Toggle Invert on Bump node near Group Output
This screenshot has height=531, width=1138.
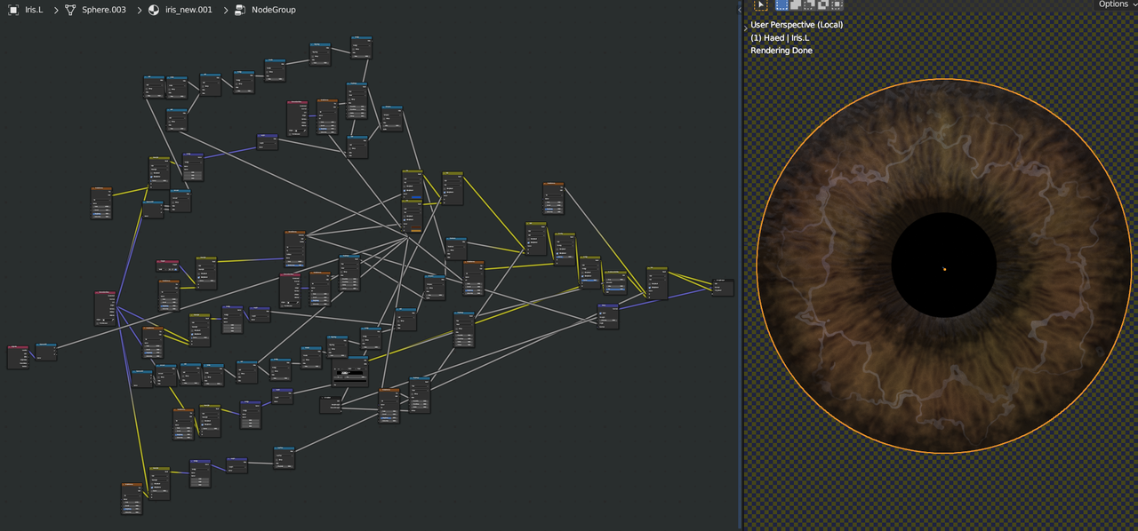[602, 313]
